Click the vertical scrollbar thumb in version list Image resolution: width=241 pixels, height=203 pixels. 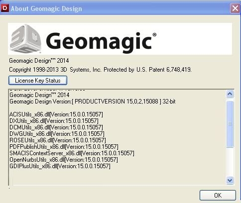tap(230, 124)
